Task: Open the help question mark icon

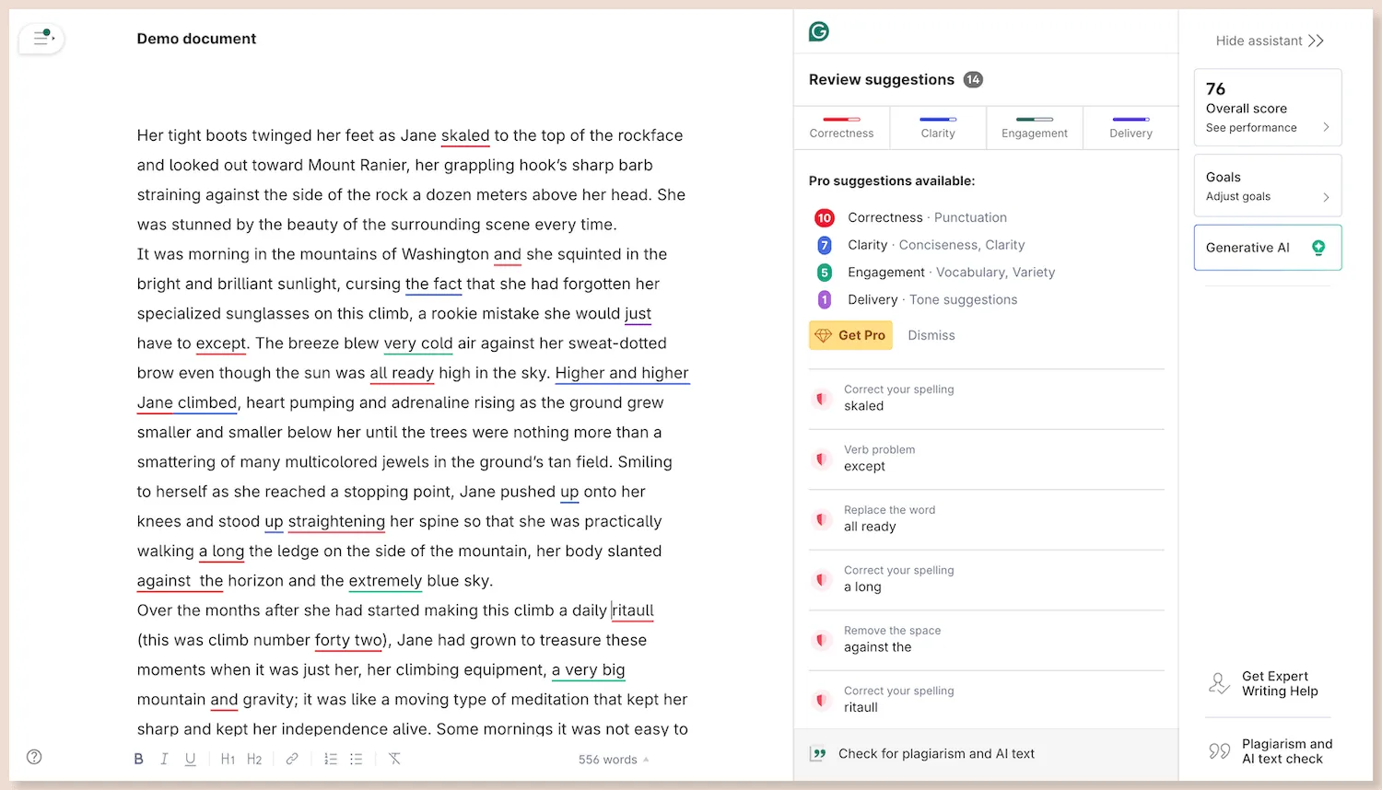Action: (34, 756)
